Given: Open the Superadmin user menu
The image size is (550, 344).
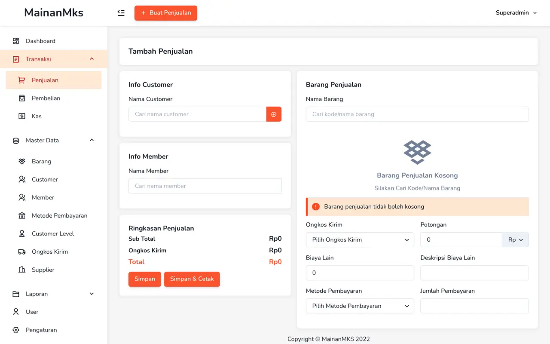Looking at the screenshot, I should (x=516, y=13).
